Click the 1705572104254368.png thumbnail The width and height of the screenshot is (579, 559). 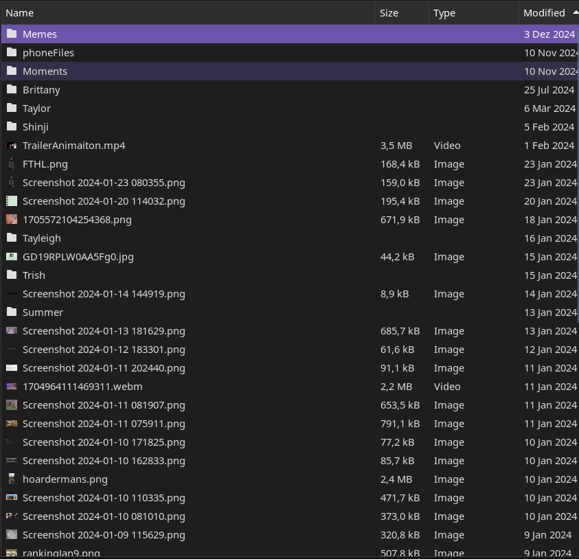[12, 219]
